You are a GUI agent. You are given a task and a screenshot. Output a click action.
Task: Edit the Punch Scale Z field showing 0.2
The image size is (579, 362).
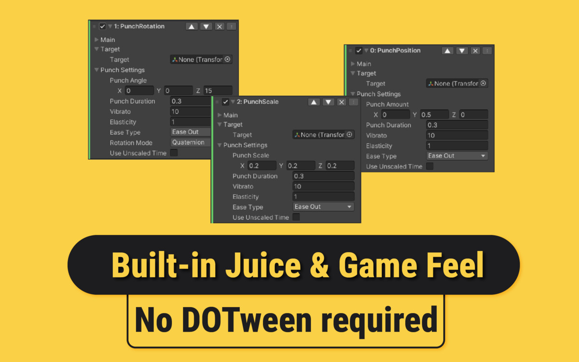(340, 166)
